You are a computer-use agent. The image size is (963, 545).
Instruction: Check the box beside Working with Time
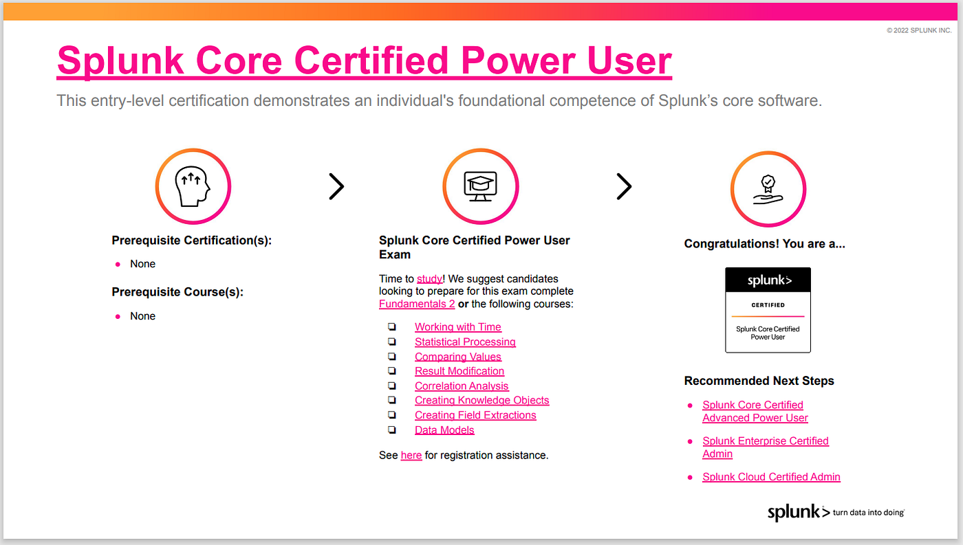tap(392, 327)
